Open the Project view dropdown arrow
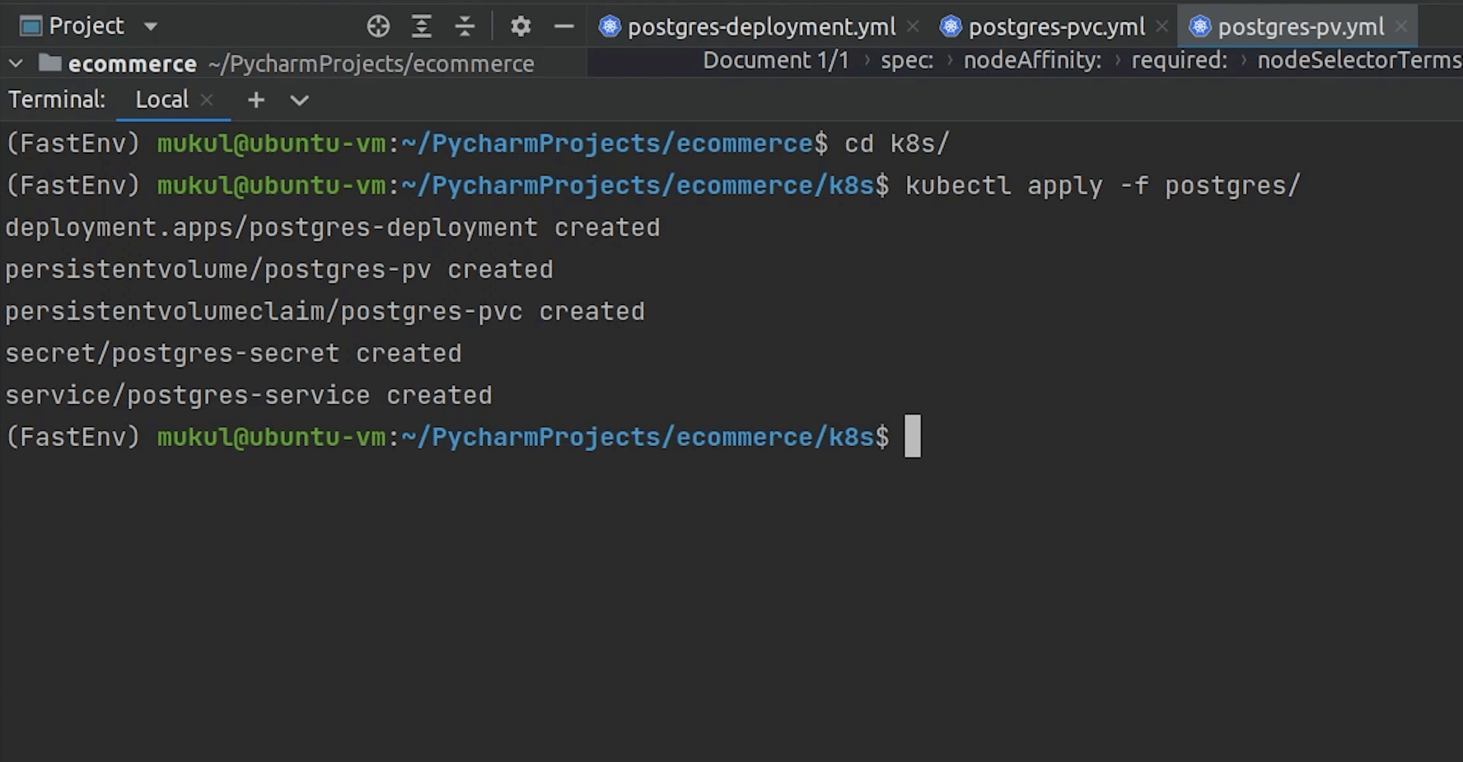This screenshot has width=1463, height=762. [151, 27]
